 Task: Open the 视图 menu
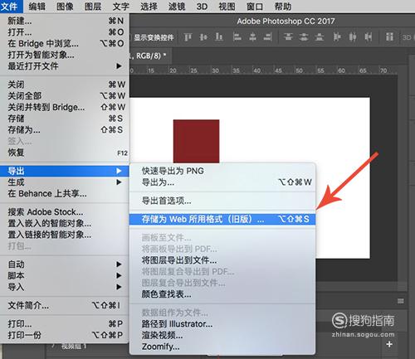[227, 7]
